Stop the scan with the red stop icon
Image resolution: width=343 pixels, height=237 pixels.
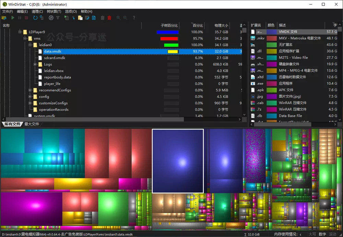(x=27, y=18)
